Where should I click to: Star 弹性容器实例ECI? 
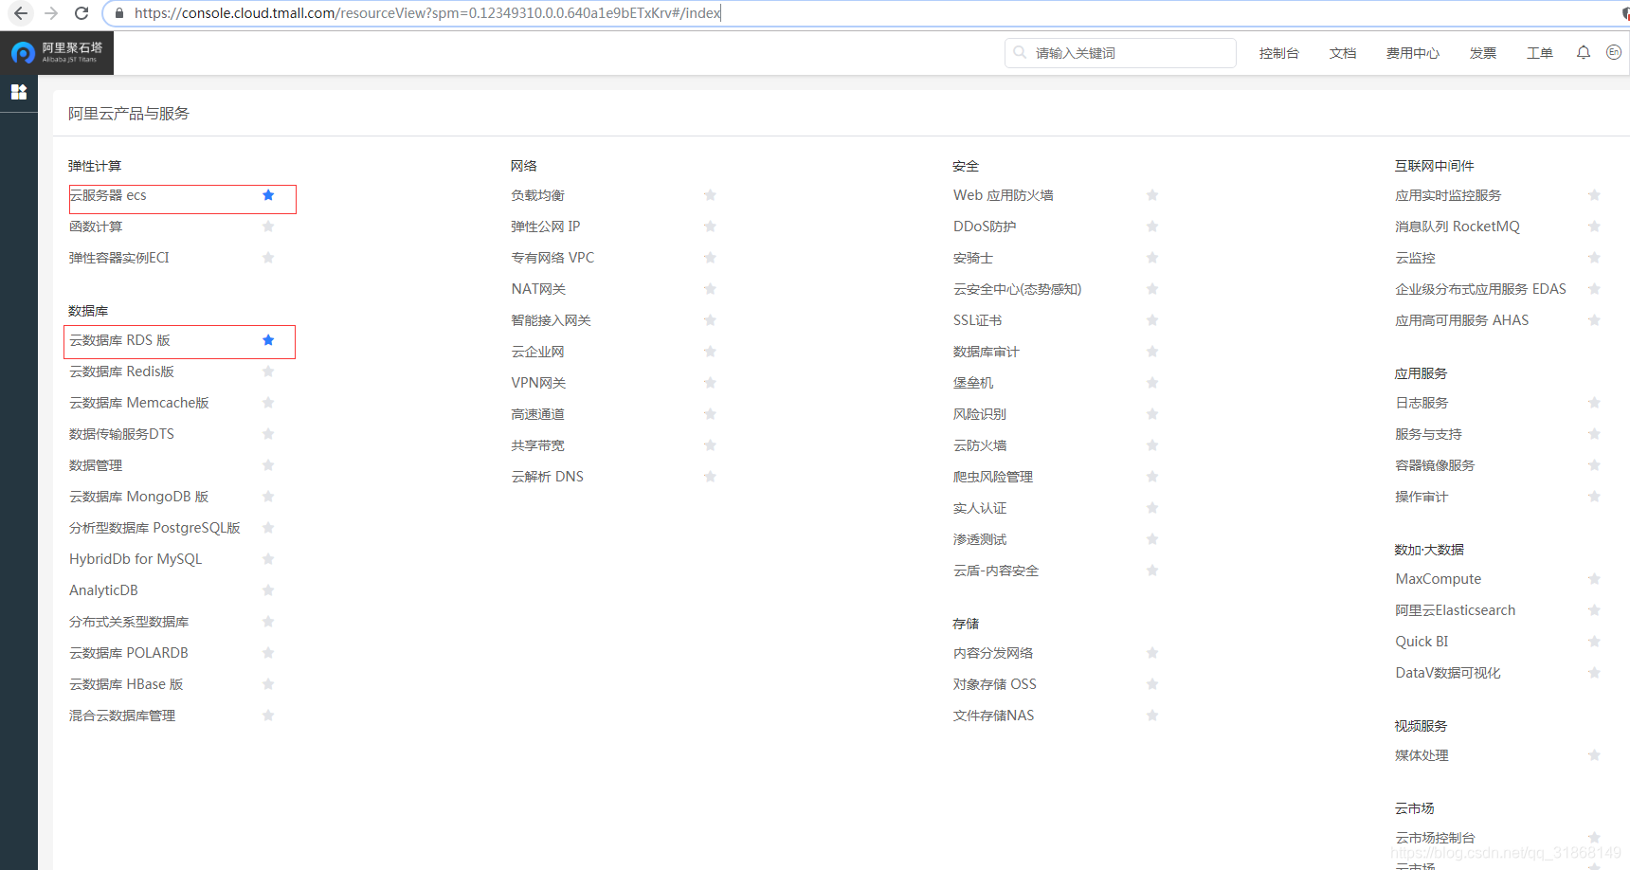pyautogui.click(x=268, y=258)
